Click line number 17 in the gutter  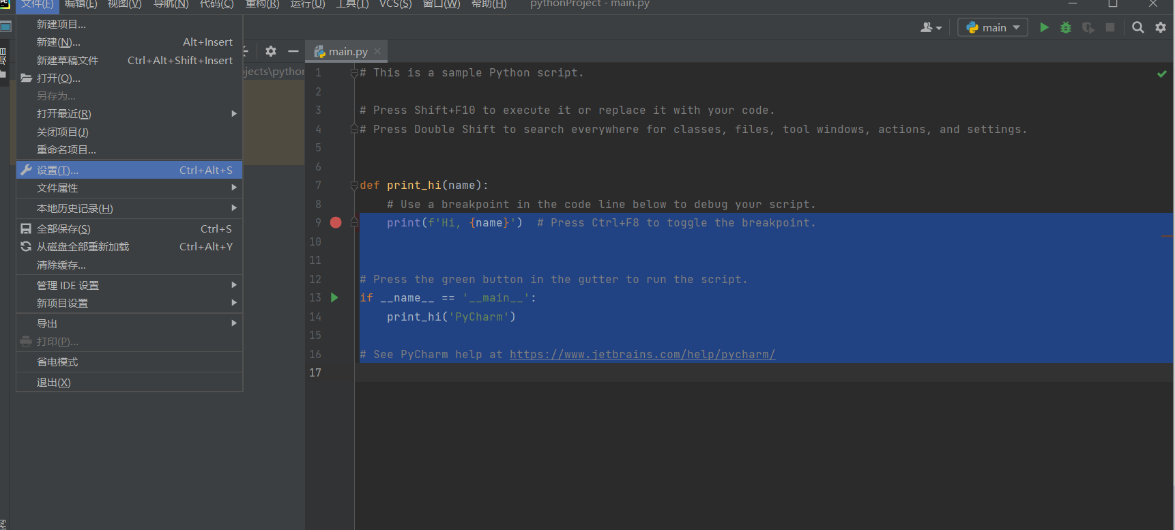[315, 372]
